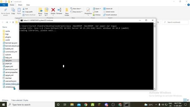Create a New folder

point(67,12)
